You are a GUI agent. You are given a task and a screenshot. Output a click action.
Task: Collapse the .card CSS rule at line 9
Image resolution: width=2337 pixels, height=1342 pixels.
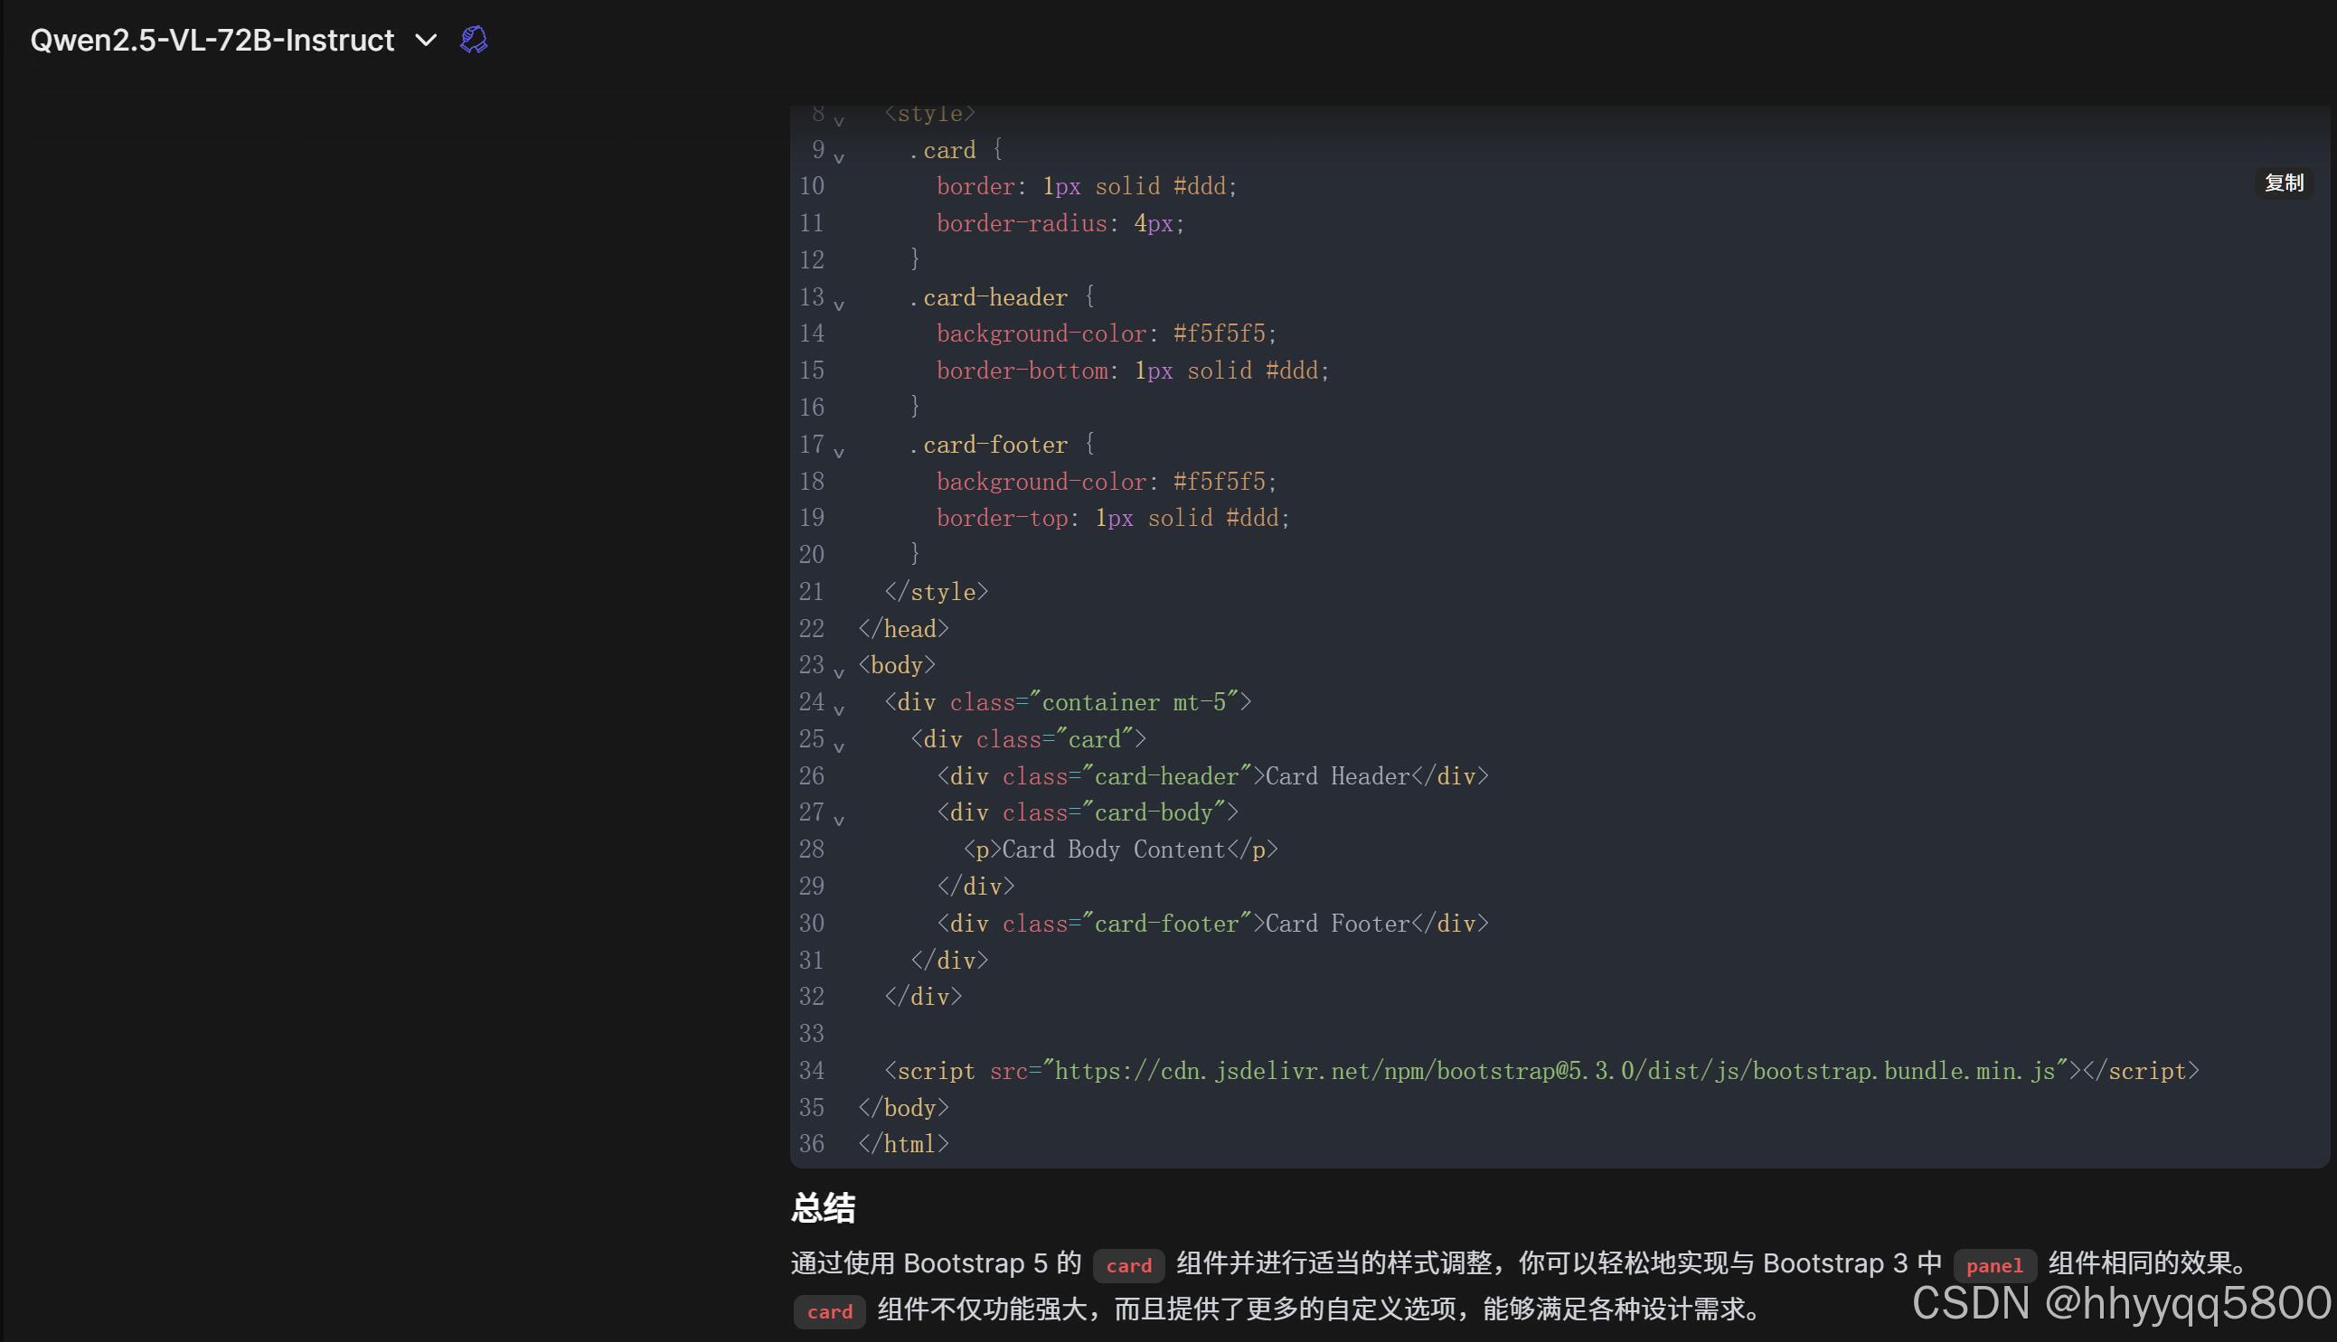pyautogui.click(x=839, y=157)
